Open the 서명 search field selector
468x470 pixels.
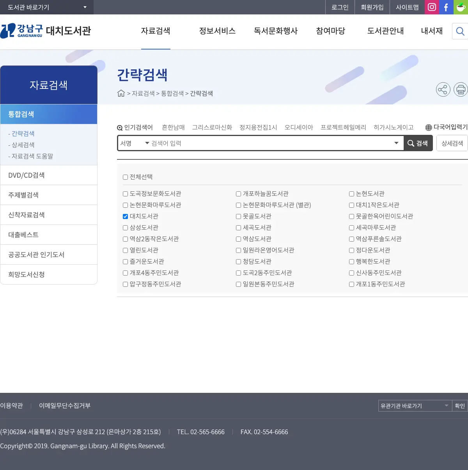tap(135, 143)
